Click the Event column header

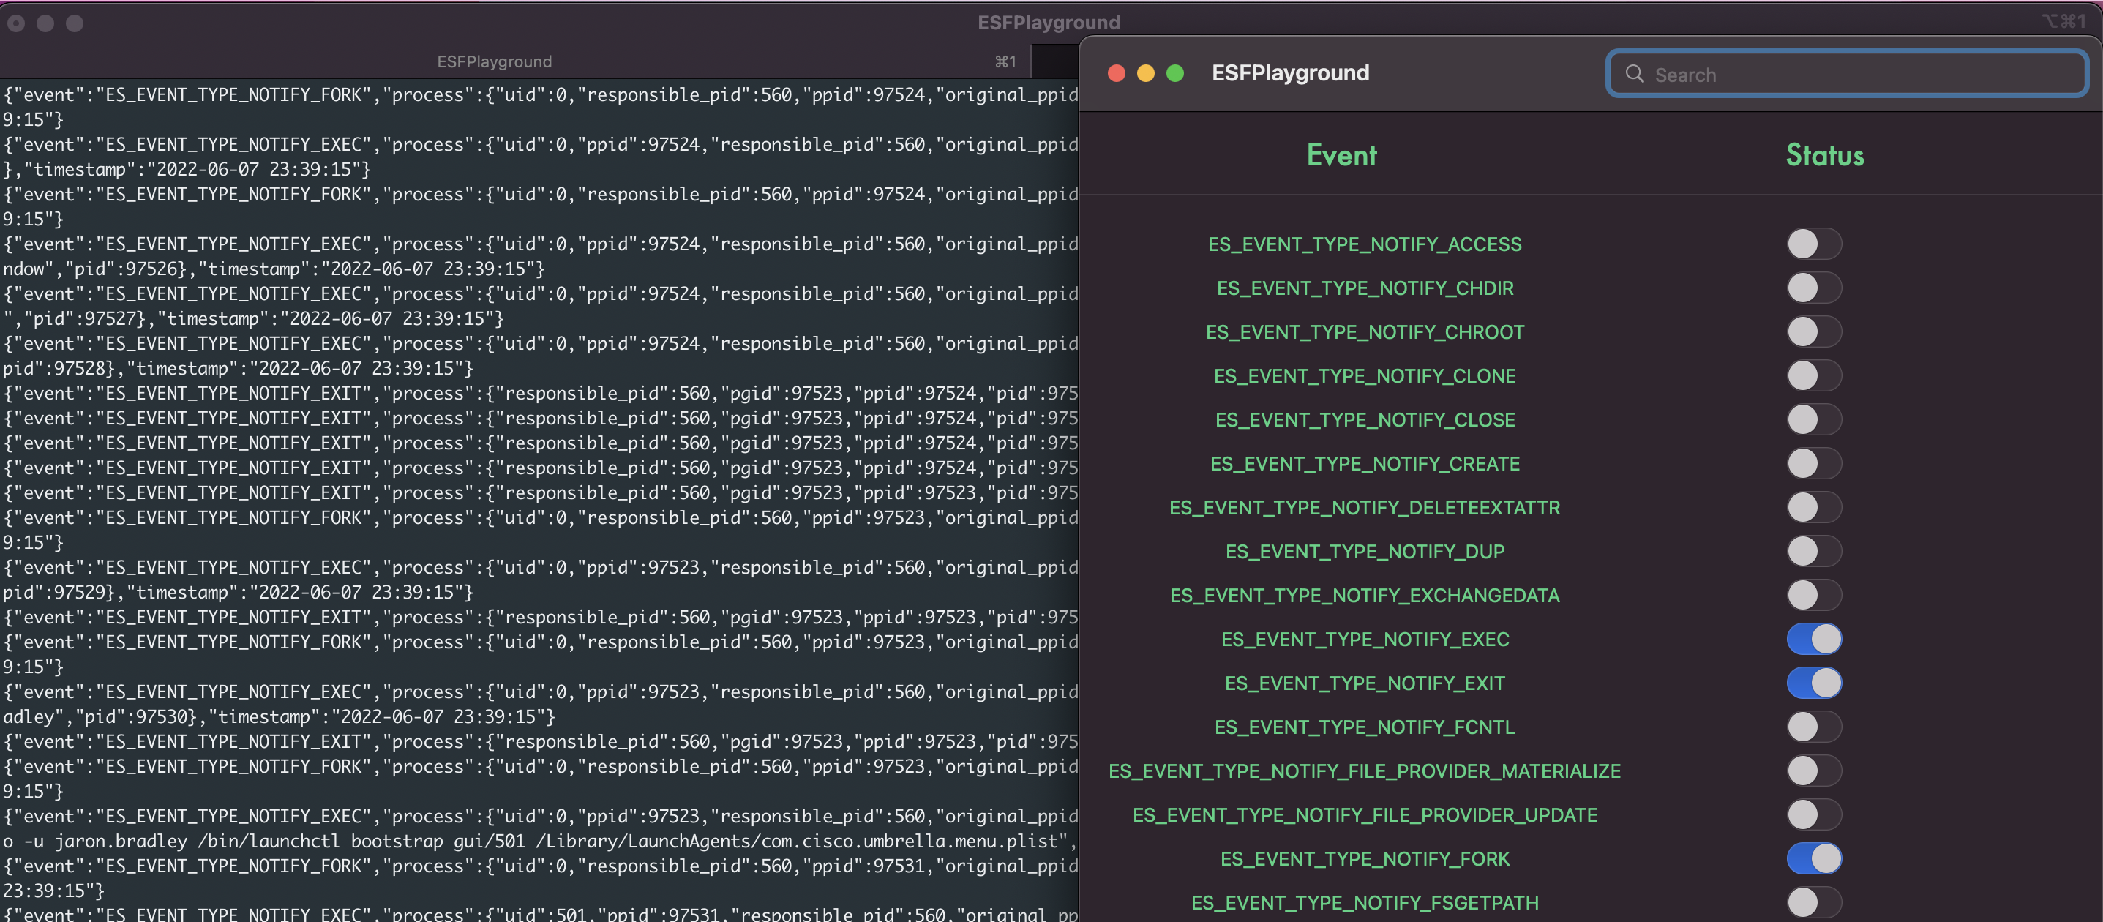[x=1341, y=155]
